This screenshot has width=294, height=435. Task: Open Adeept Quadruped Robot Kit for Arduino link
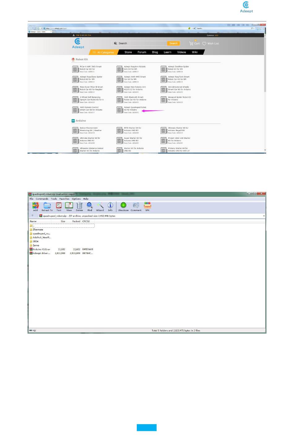coord(135,108)
